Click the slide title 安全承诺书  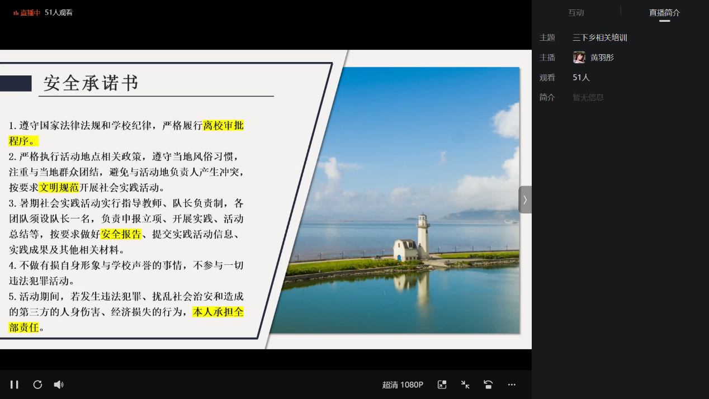click(x=91, y=83)
